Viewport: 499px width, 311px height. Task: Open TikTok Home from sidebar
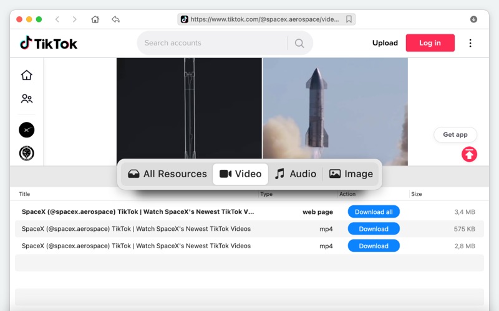point(26,75)
